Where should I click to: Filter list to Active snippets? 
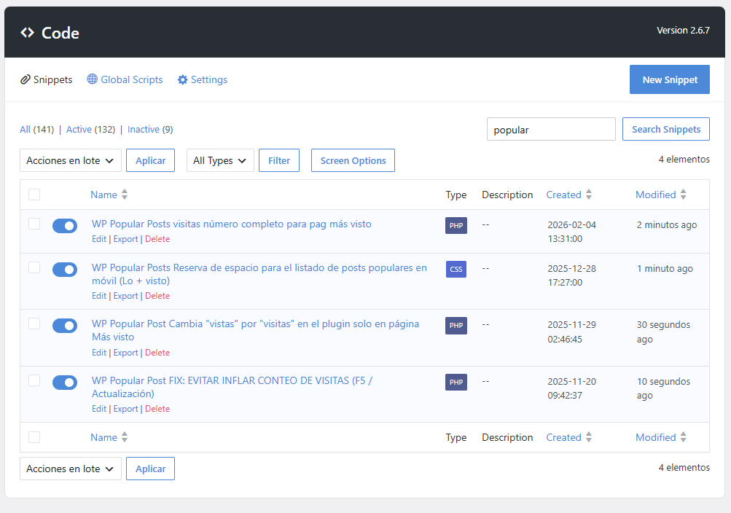[x=79, y=129]
